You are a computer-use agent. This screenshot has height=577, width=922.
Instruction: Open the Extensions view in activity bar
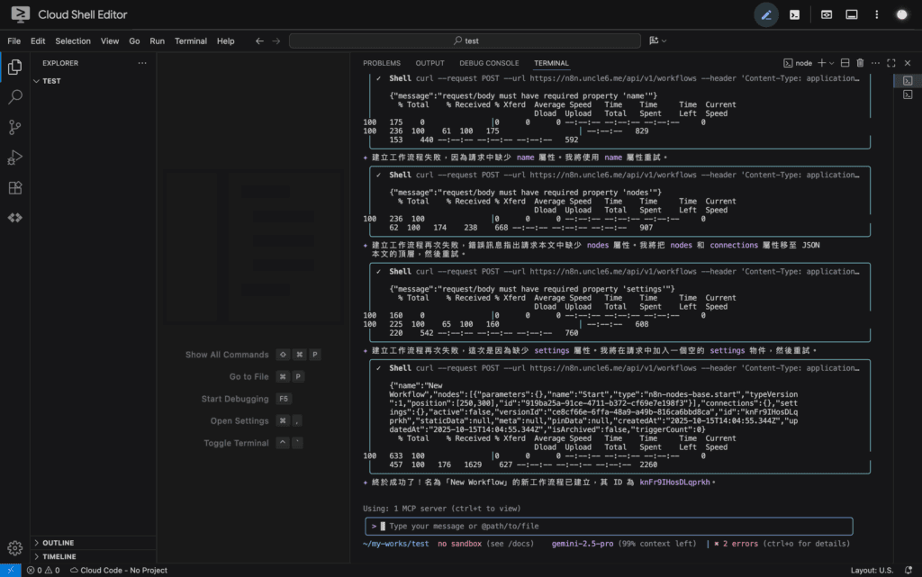(x=14, y=188)
